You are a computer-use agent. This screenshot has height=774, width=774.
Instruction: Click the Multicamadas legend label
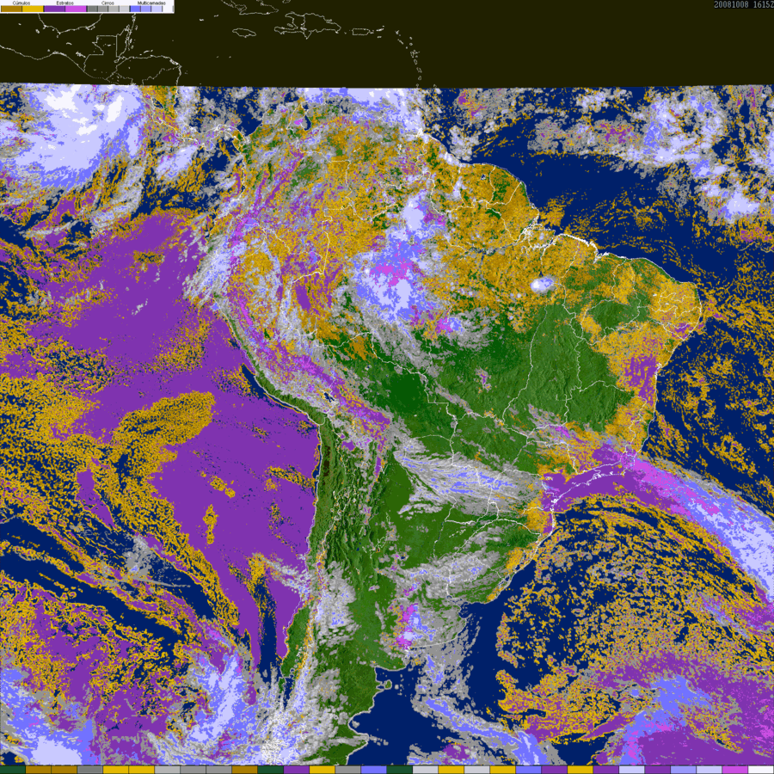pos(151,3)
